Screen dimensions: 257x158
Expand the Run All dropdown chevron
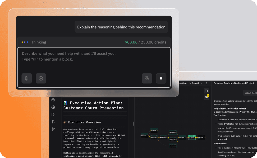click(201, 83)
